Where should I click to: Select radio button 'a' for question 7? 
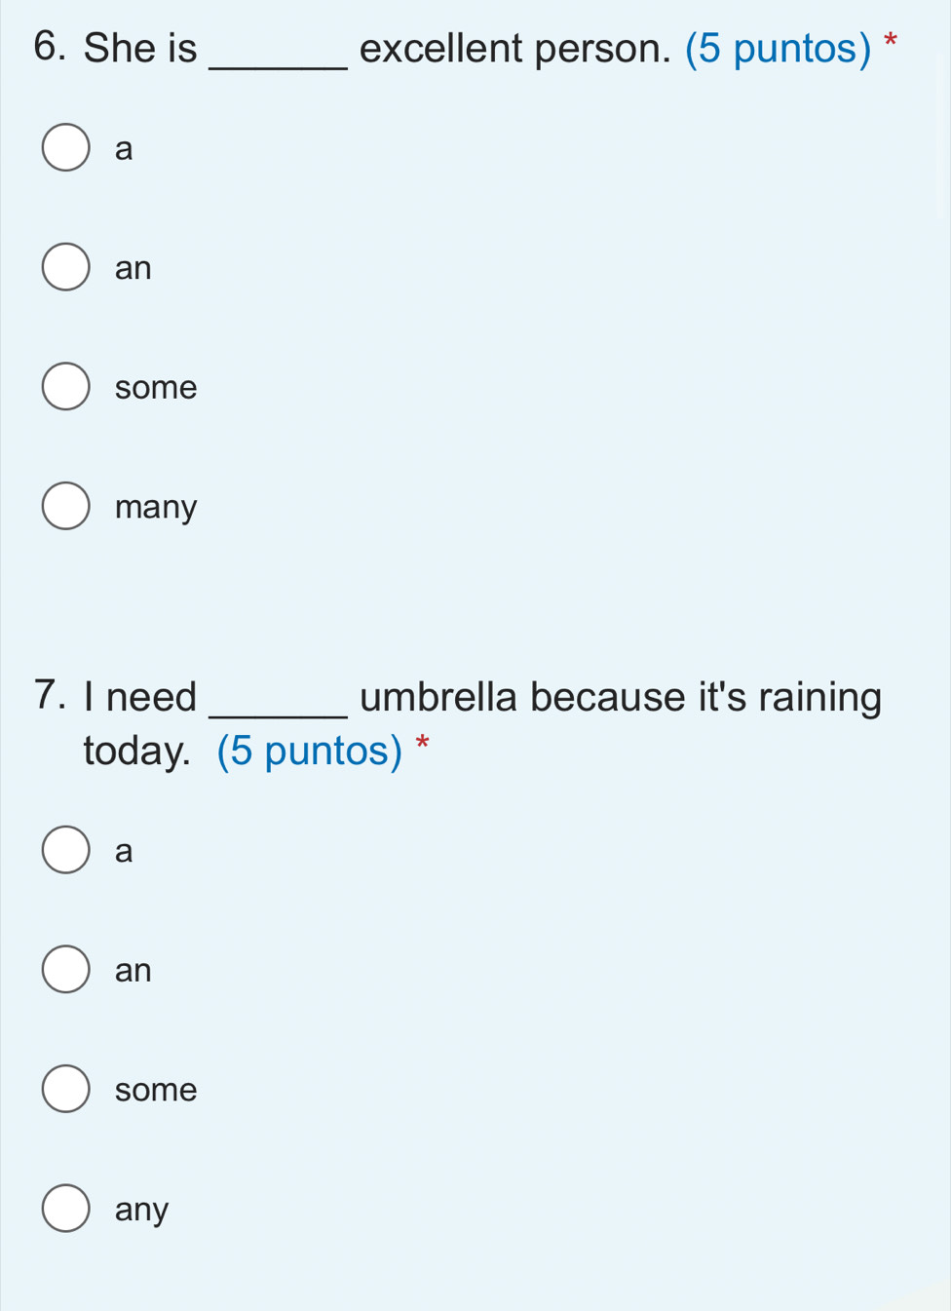click(x=65, y=850)
